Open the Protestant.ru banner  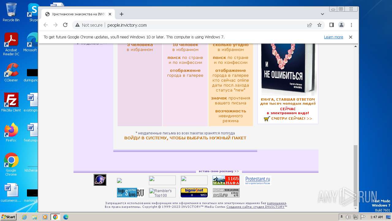(258, 180)
